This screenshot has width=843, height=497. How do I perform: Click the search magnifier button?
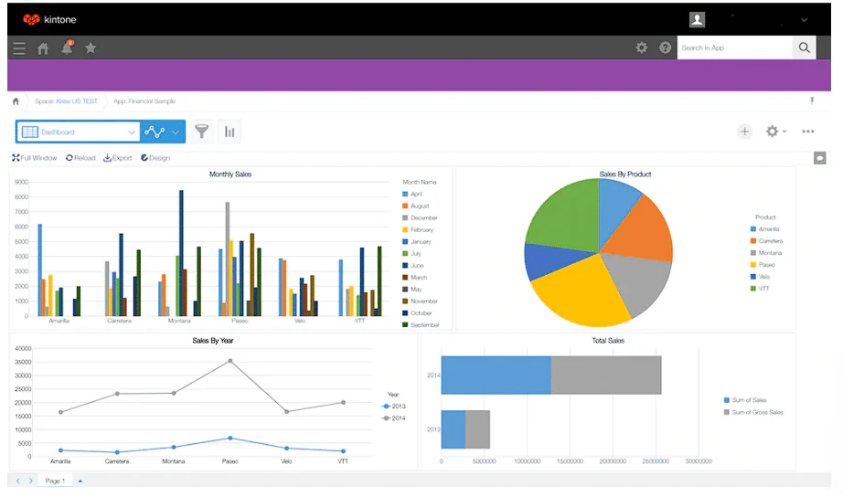(805, 48)
